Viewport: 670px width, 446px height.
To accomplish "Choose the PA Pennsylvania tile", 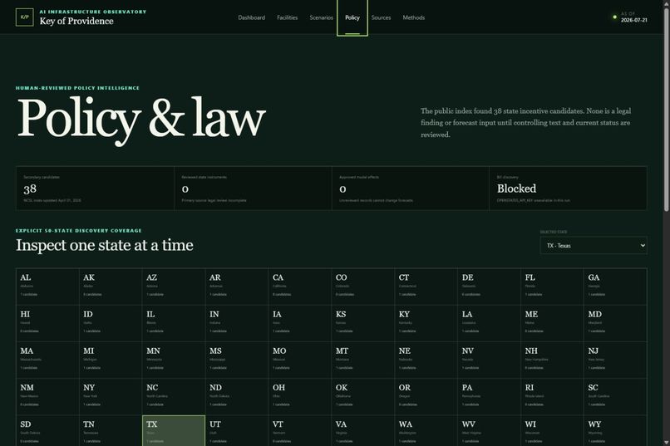I will (x=489, y=396).
